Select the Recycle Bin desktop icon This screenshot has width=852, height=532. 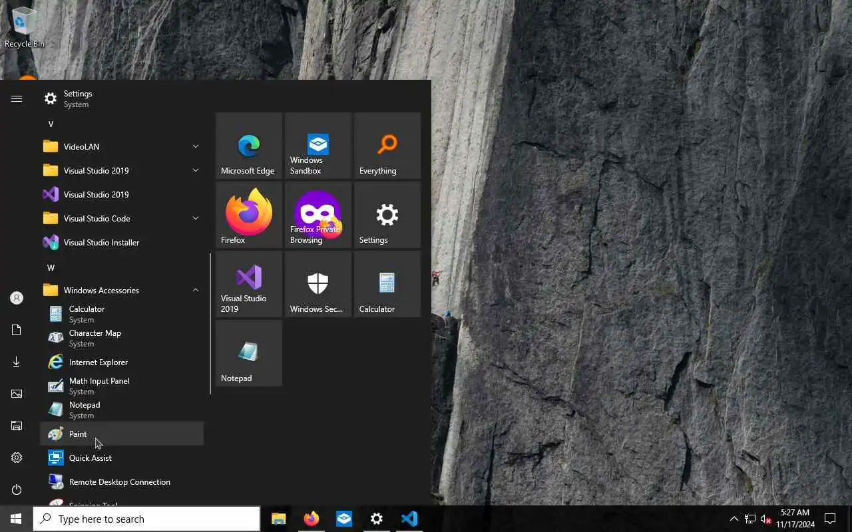25,27
